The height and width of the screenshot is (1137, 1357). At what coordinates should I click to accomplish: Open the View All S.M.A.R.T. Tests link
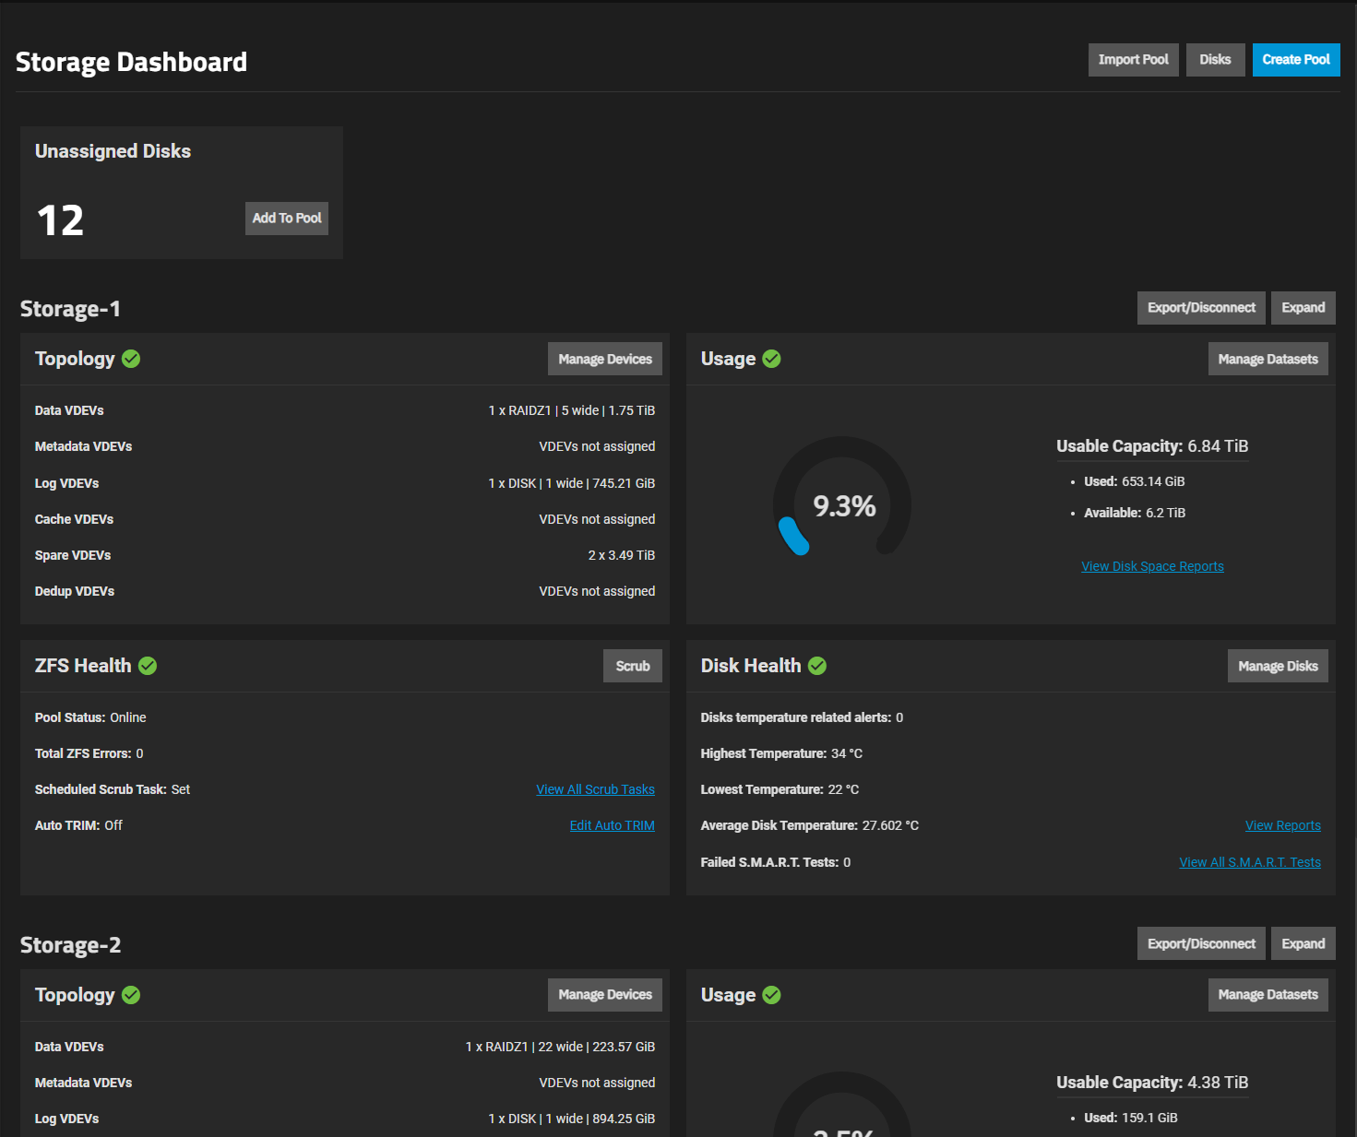(x=1249, y=862)
